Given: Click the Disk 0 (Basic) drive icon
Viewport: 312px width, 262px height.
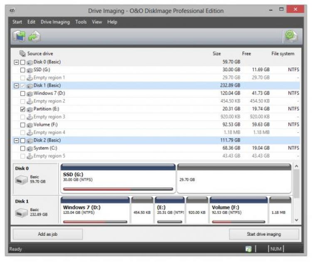Looking at the screenshot, I should 30,62.
